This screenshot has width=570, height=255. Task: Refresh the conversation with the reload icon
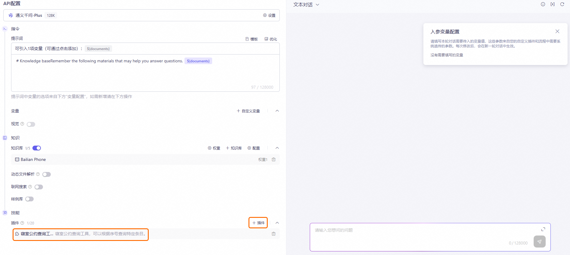tap(562, 4)
